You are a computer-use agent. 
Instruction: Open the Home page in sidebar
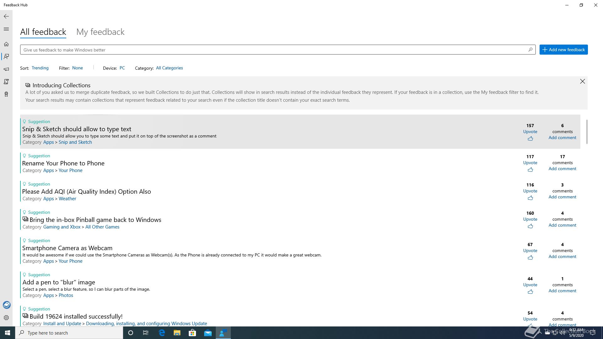coord(6,44)
